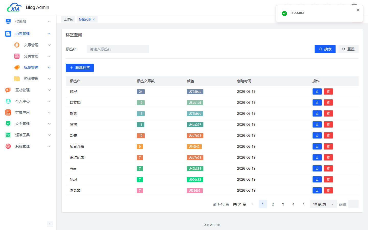The image size is (368, 230).
Task: Click the 新建标签 button
Action: tap(80, 68)
